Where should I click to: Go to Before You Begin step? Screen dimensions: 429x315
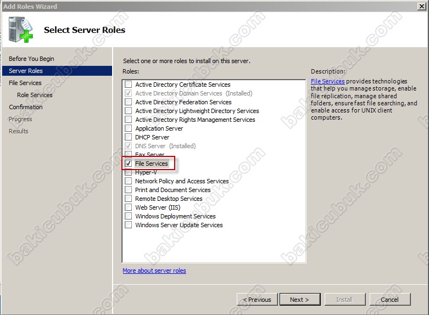point(31,59)
